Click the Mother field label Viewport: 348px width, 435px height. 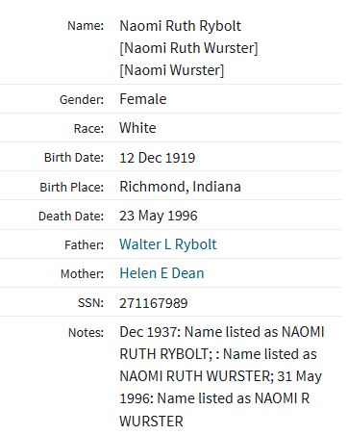[82, 274]
